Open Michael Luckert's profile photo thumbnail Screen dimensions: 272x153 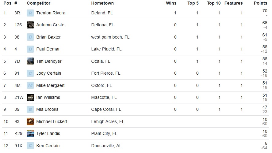point(30,121)
